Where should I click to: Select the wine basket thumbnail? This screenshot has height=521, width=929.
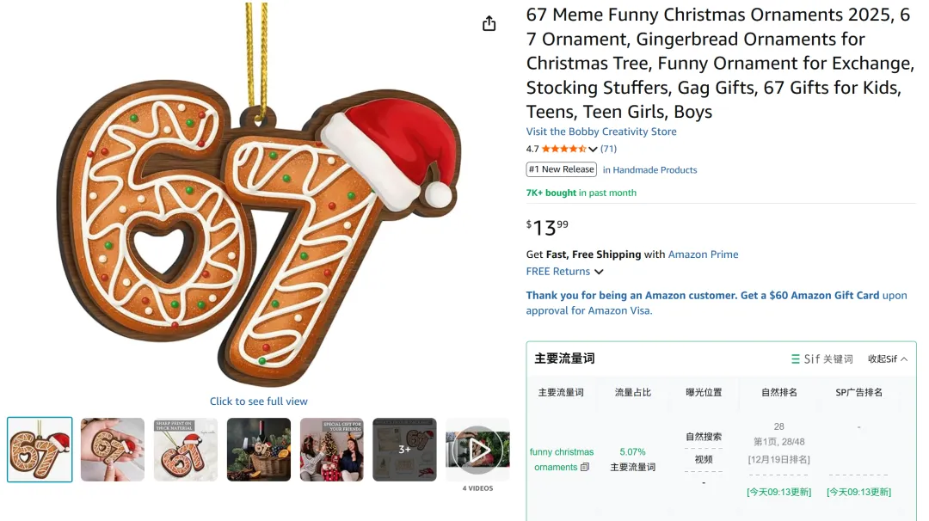click(259, 450)
